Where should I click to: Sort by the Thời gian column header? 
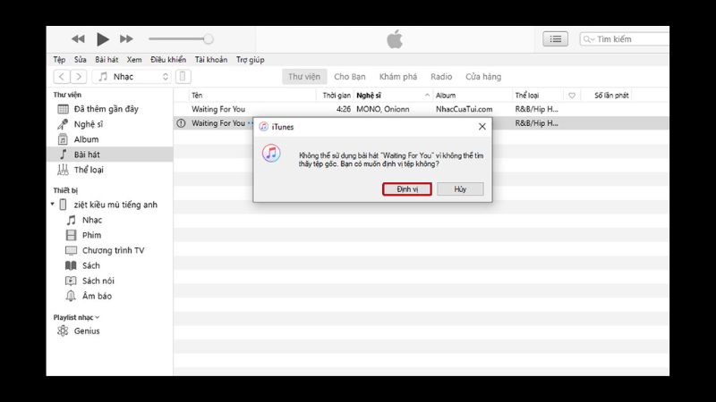pos(335,96)
